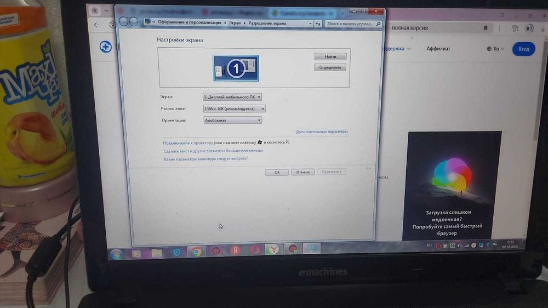Click the Action Center flag tray icon
This screenshot has height=308, width=548.
point(495,245)
